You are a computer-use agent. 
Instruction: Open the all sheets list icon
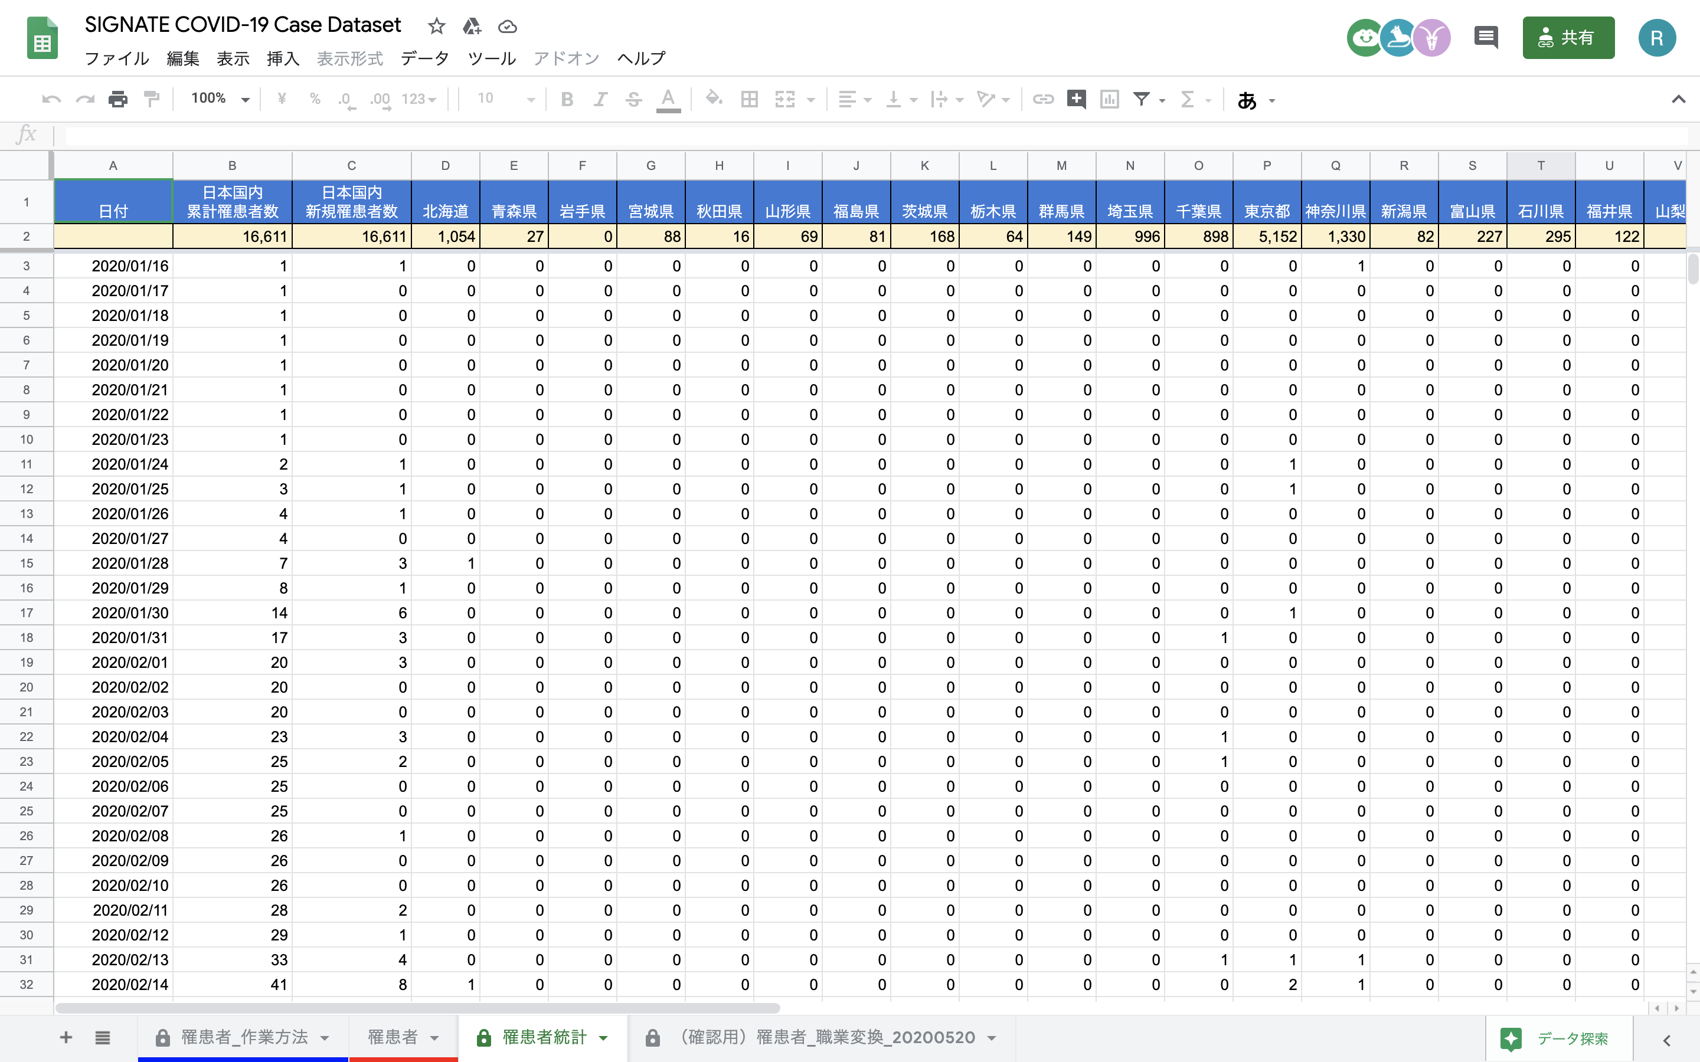103,1037
